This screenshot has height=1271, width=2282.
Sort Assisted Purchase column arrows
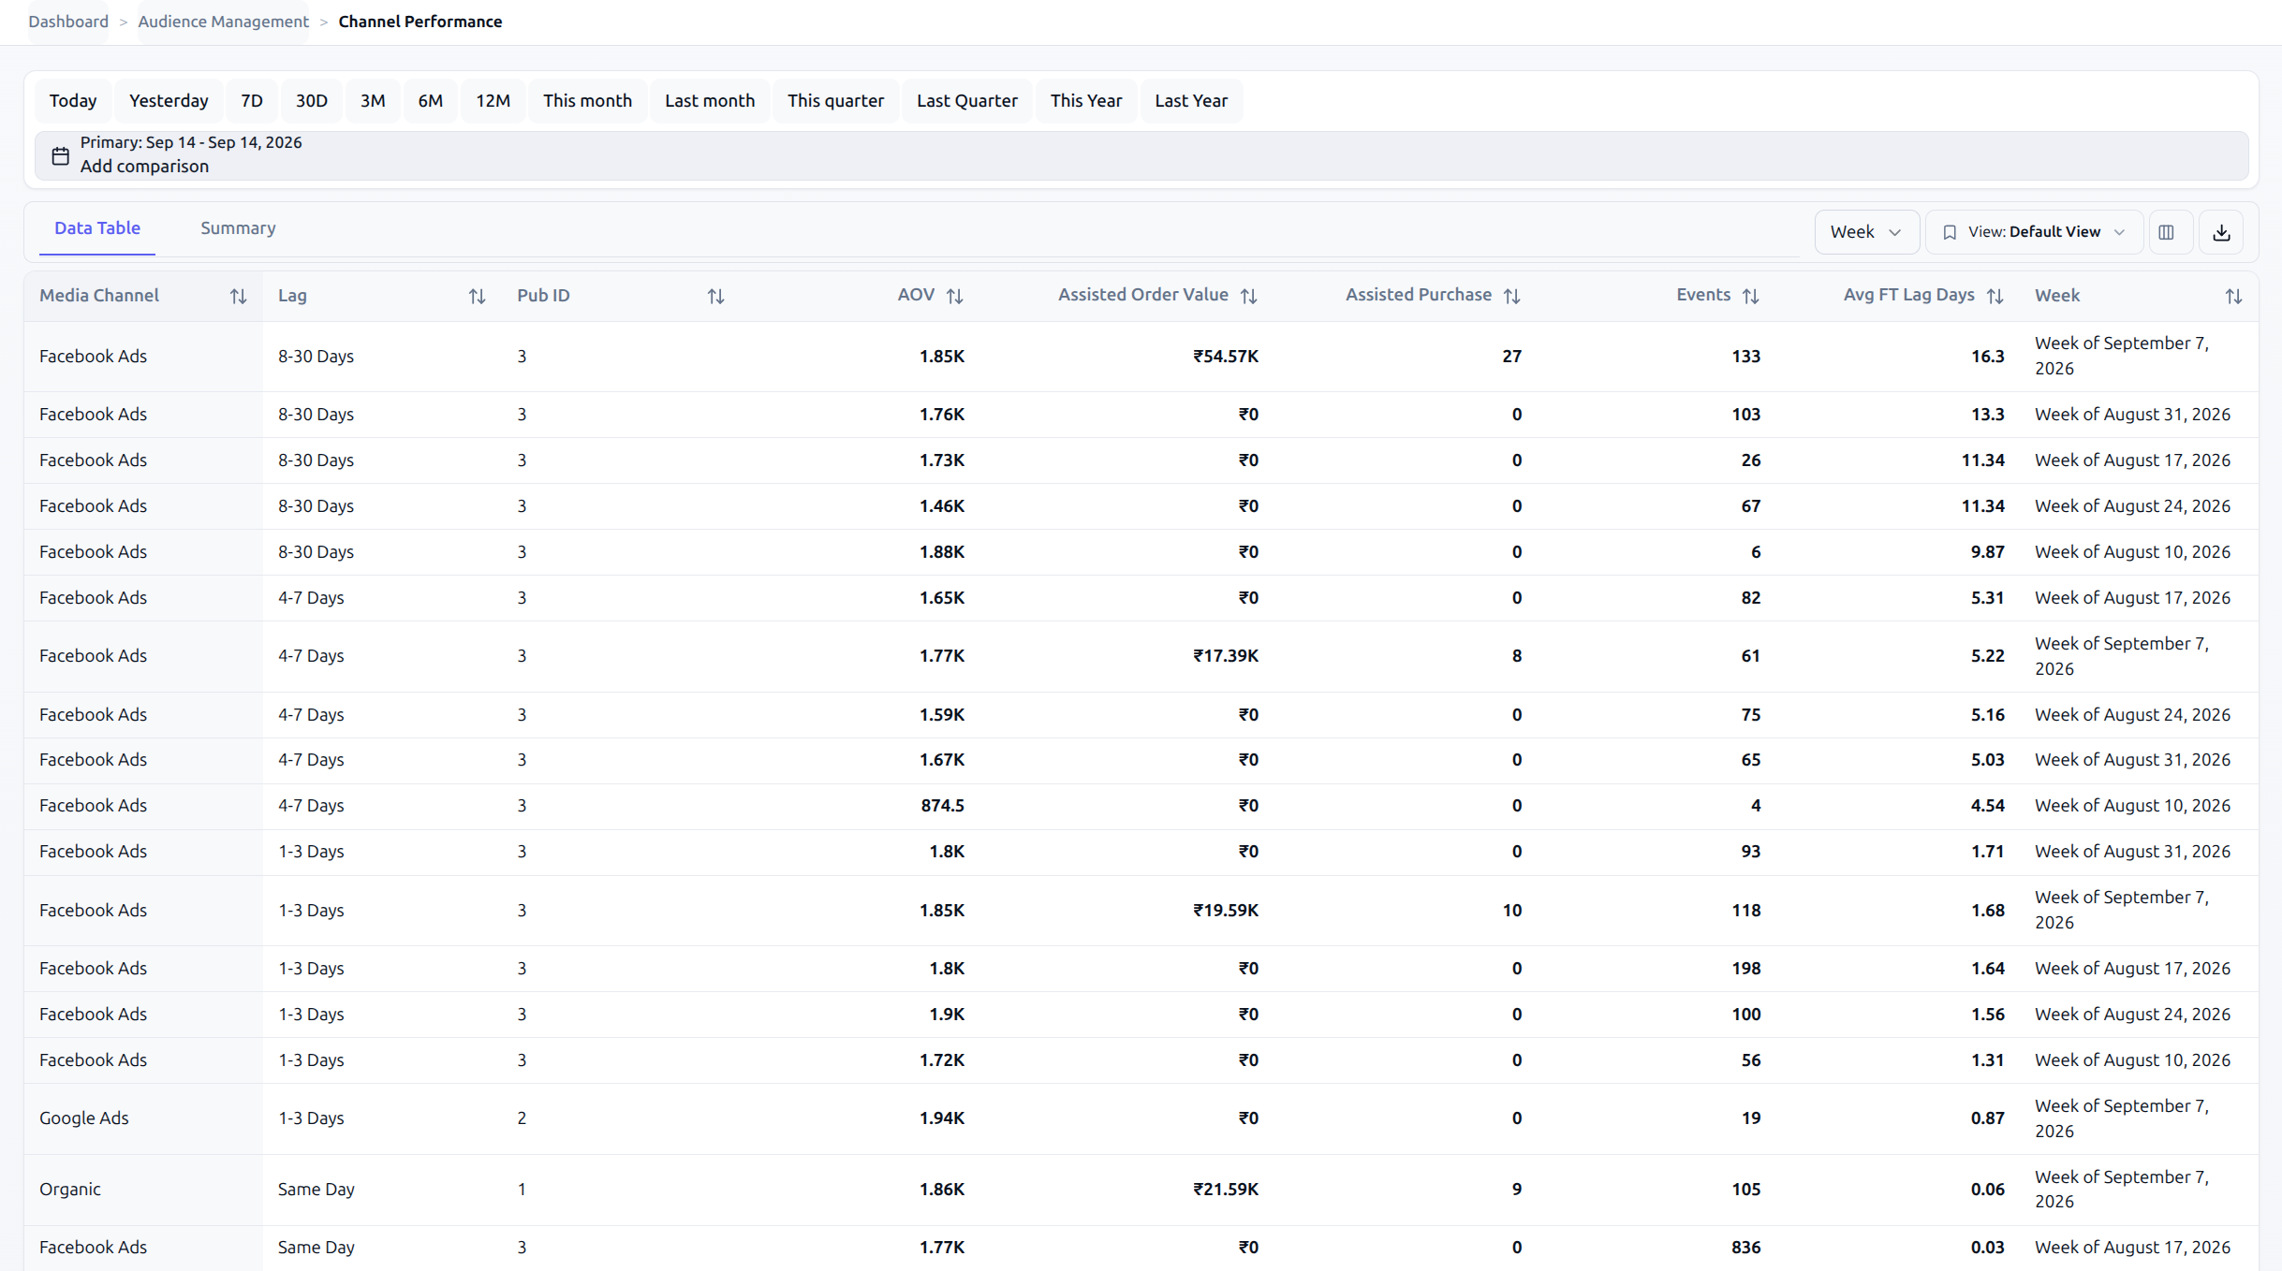(x=1511, y=296)
